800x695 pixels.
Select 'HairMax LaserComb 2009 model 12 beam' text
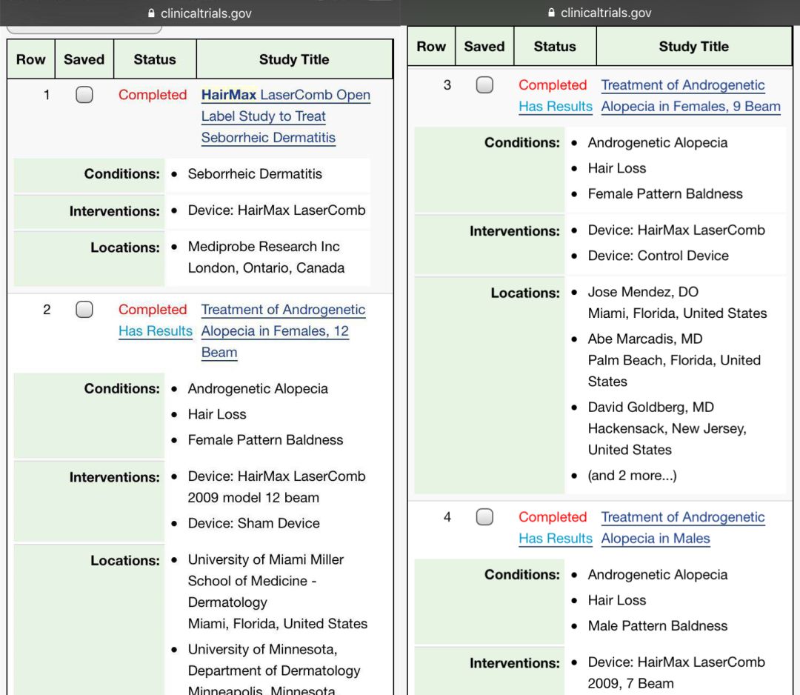276,488
